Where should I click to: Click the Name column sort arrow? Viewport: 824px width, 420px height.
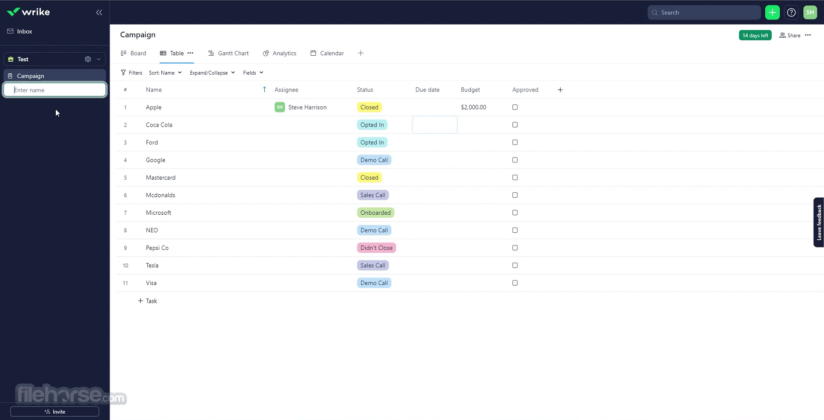(x=264, y=90)
